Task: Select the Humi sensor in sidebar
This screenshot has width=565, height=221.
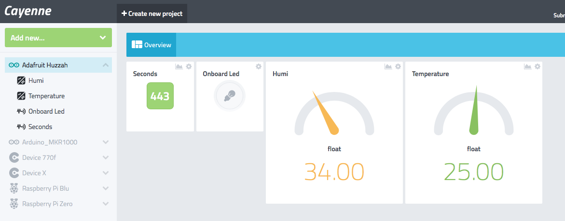Action: click(x=36, y=80)
